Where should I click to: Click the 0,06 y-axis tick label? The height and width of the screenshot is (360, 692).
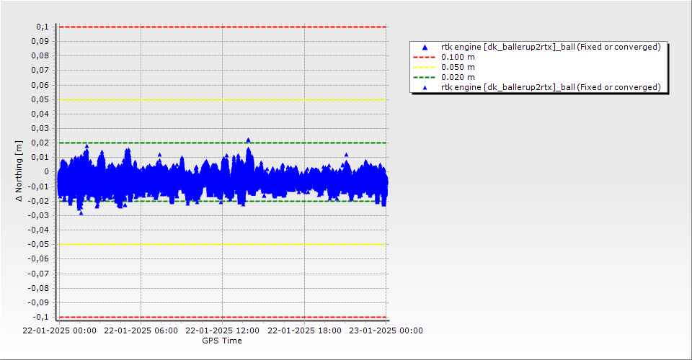(40, 85)
